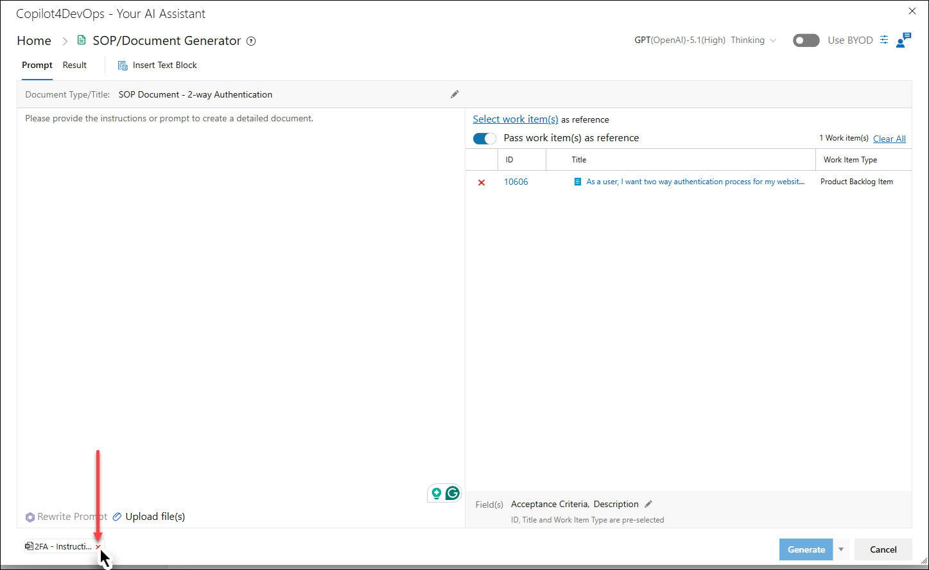Click the Upload file(s) button
Screen dimensions: 929x570
[149, 517]
